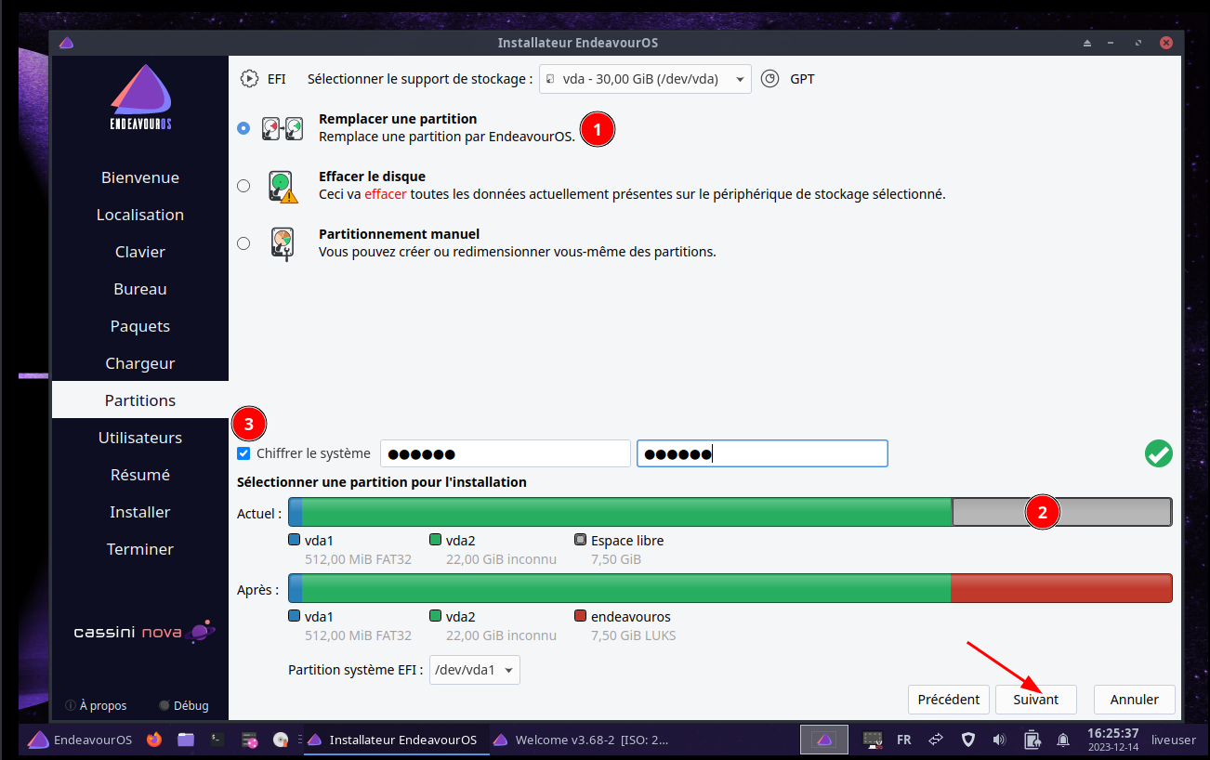Click the Partitionnement manuel disk icon

(x=282, y=243)
